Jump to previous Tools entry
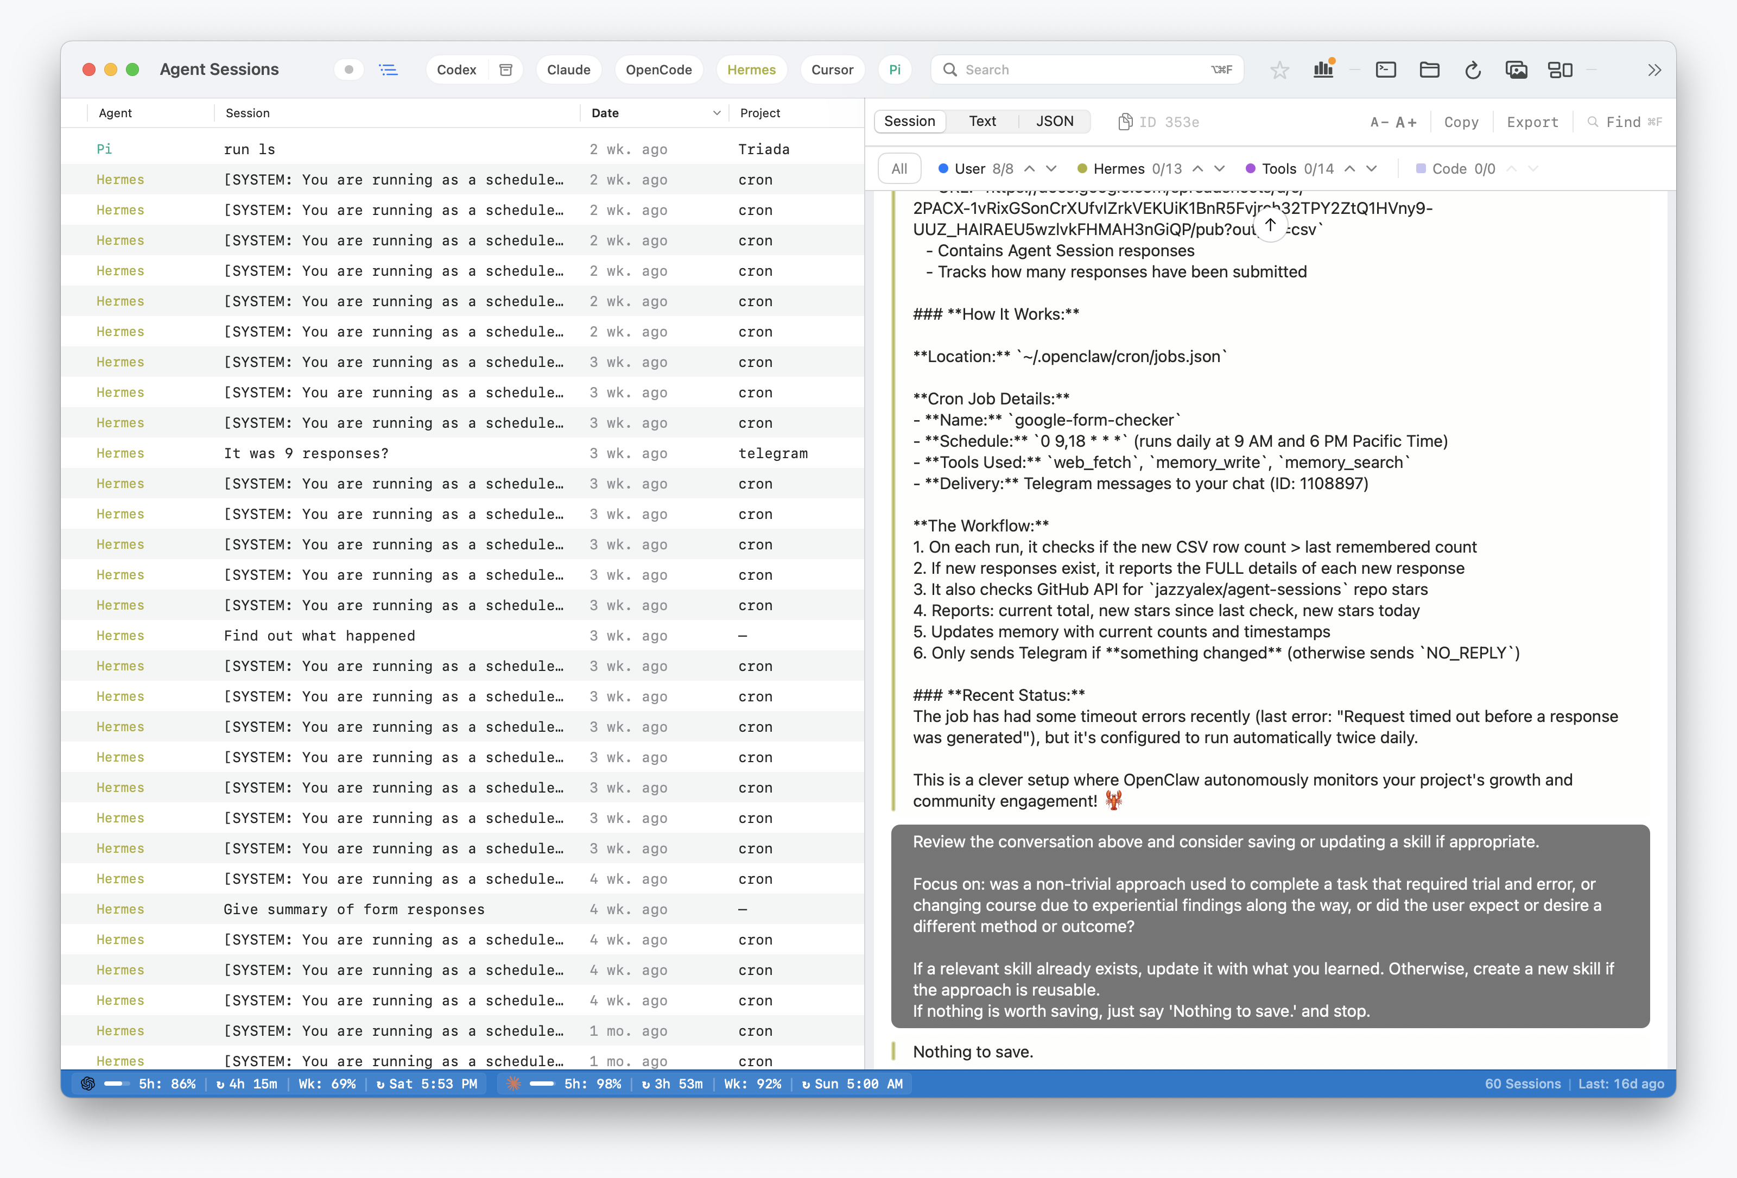Viewport: 1737px width, 1178px height. tap(1349, 169)
